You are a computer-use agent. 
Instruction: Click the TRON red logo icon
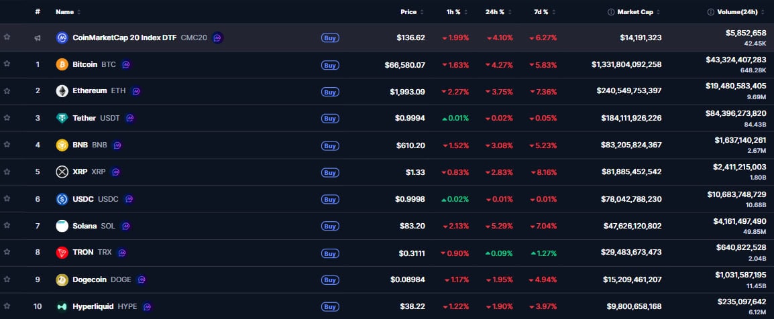pos(62,253)
